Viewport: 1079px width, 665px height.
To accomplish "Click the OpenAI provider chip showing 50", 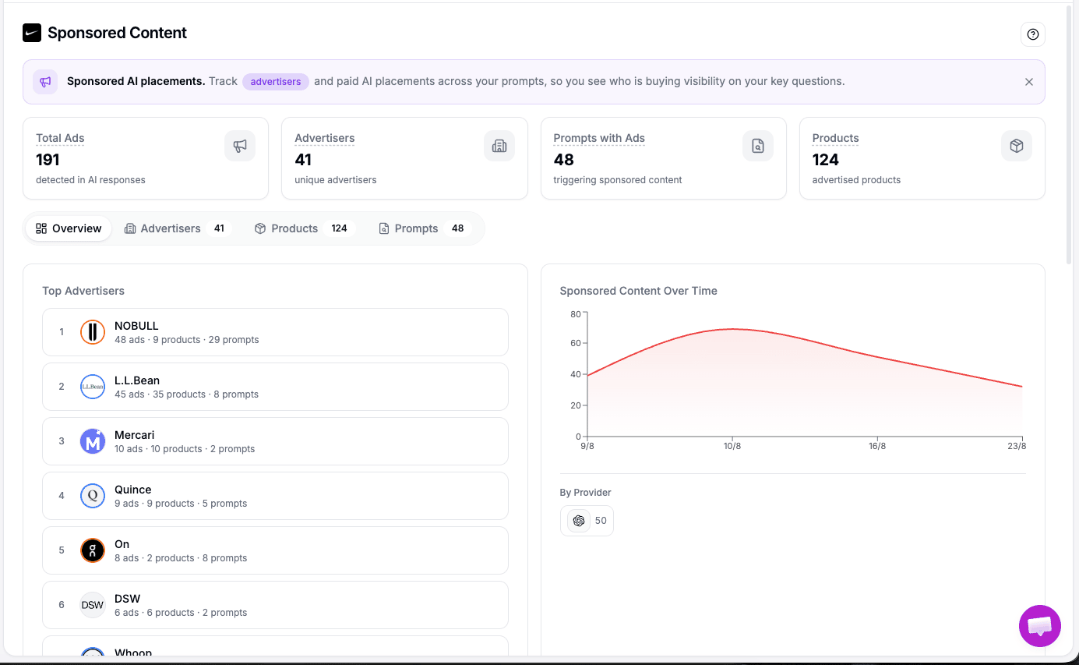I will pyautogui.click(x=587, y=521).
